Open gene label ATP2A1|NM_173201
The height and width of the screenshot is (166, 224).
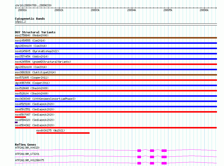tap(27, 154)
